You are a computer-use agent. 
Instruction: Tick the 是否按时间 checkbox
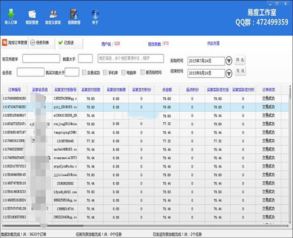tap(143, 72)
